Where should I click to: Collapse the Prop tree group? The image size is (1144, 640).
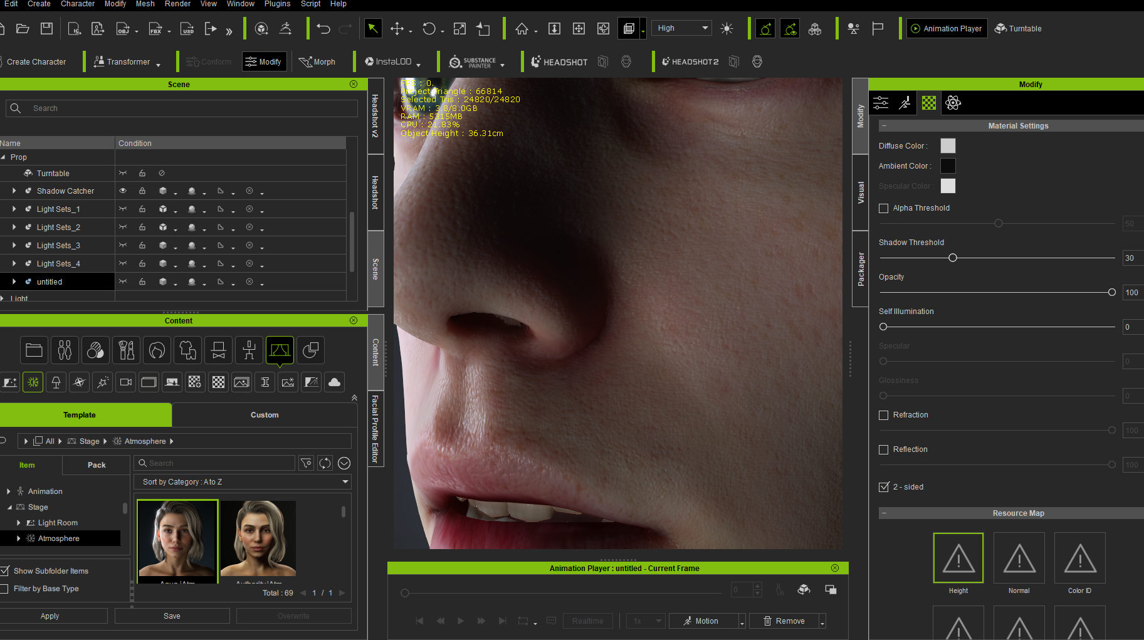coord(4,157)
